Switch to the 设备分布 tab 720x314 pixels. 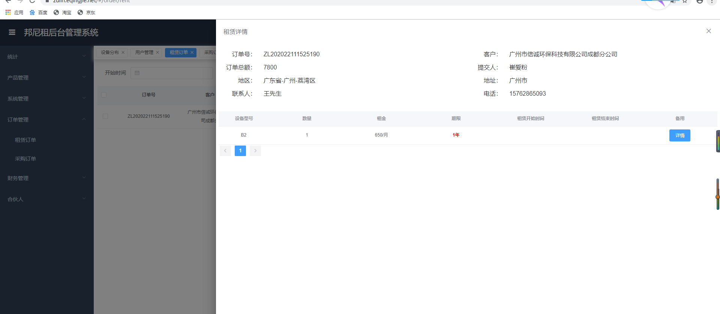[110, 53]
